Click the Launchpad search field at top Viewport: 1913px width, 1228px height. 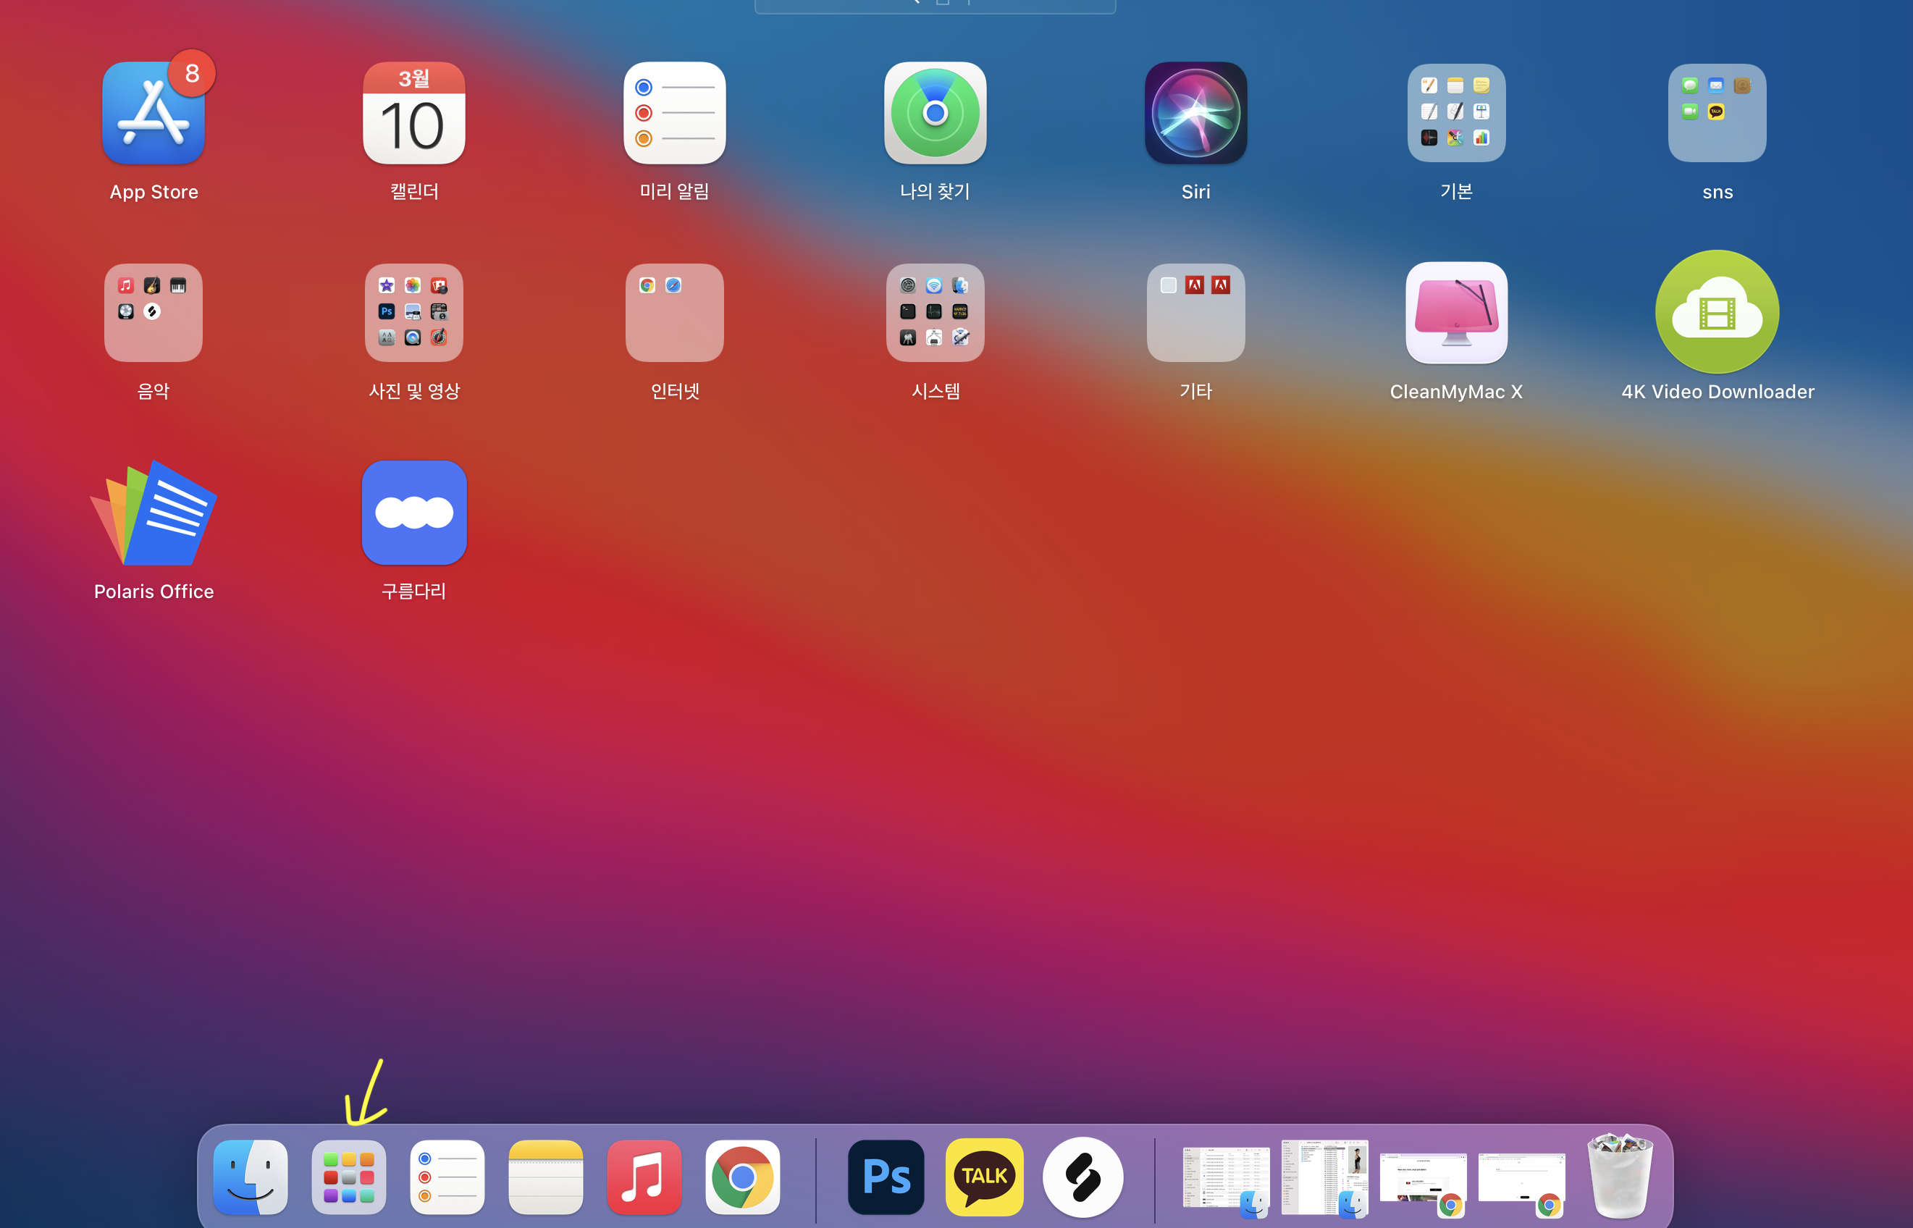pos(935,5)
